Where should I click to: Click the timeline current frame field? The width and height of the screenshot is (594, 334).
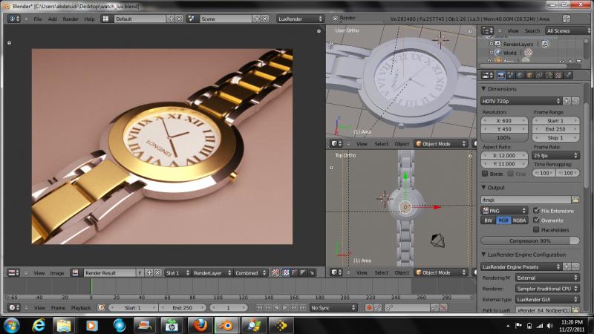tap(229, 308)
